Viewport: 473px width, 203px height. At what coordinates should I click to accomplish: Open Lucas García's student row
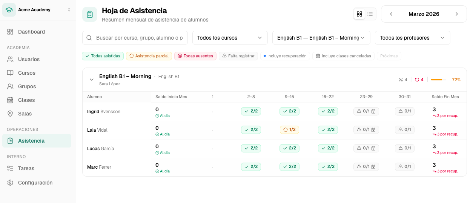coord(274,148)
